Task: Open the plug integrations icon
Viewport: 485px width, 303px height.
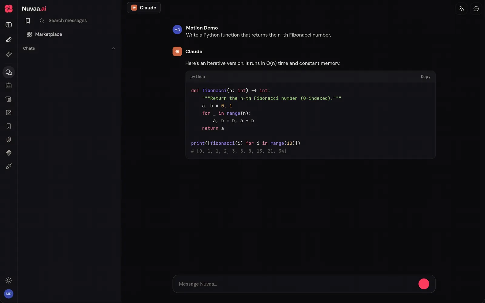Action: coord(9,166)
